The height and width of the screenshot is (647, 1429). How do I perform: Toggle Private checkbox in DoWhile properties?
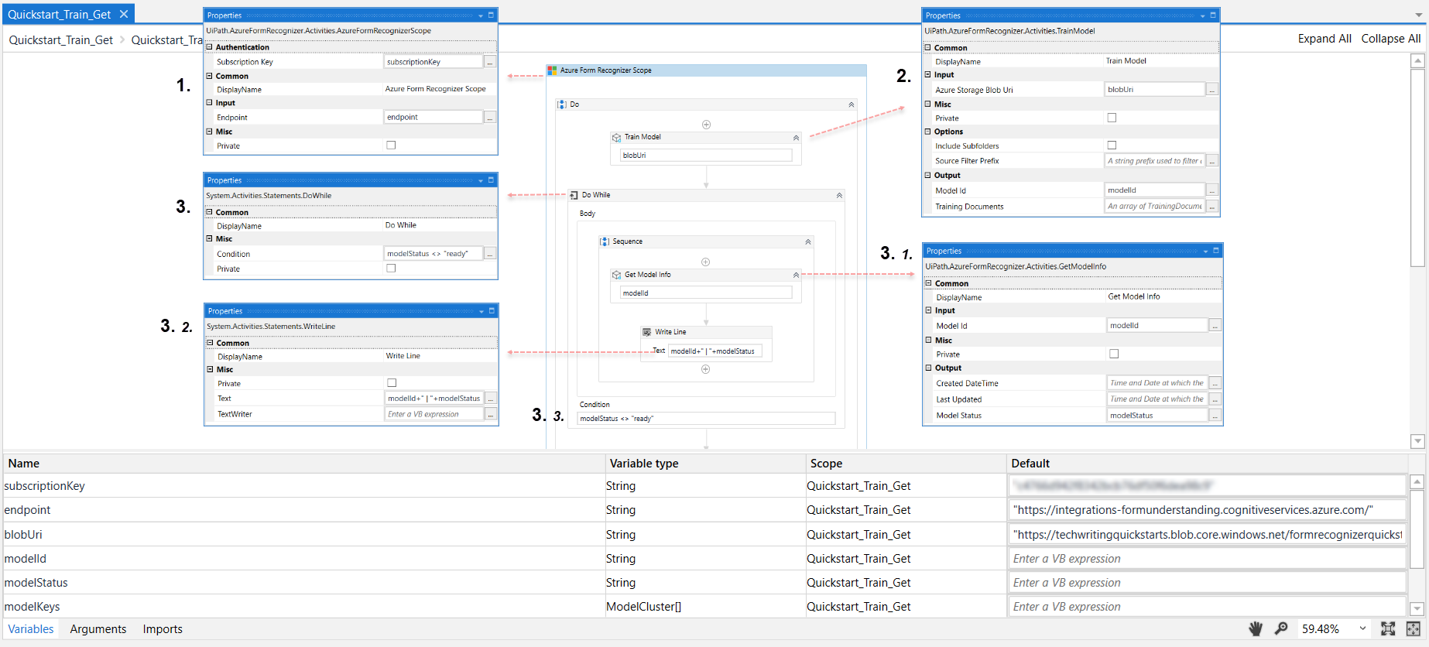coord(391,269)
